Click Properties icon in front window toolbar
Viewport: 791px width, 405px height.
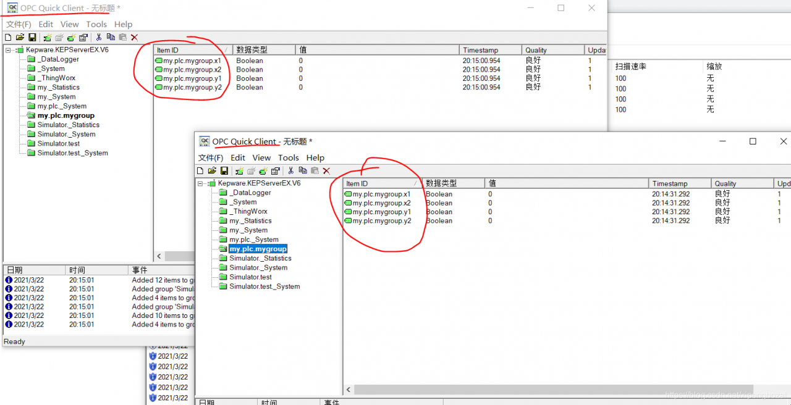pyautogui.click(x=276, y=171)
